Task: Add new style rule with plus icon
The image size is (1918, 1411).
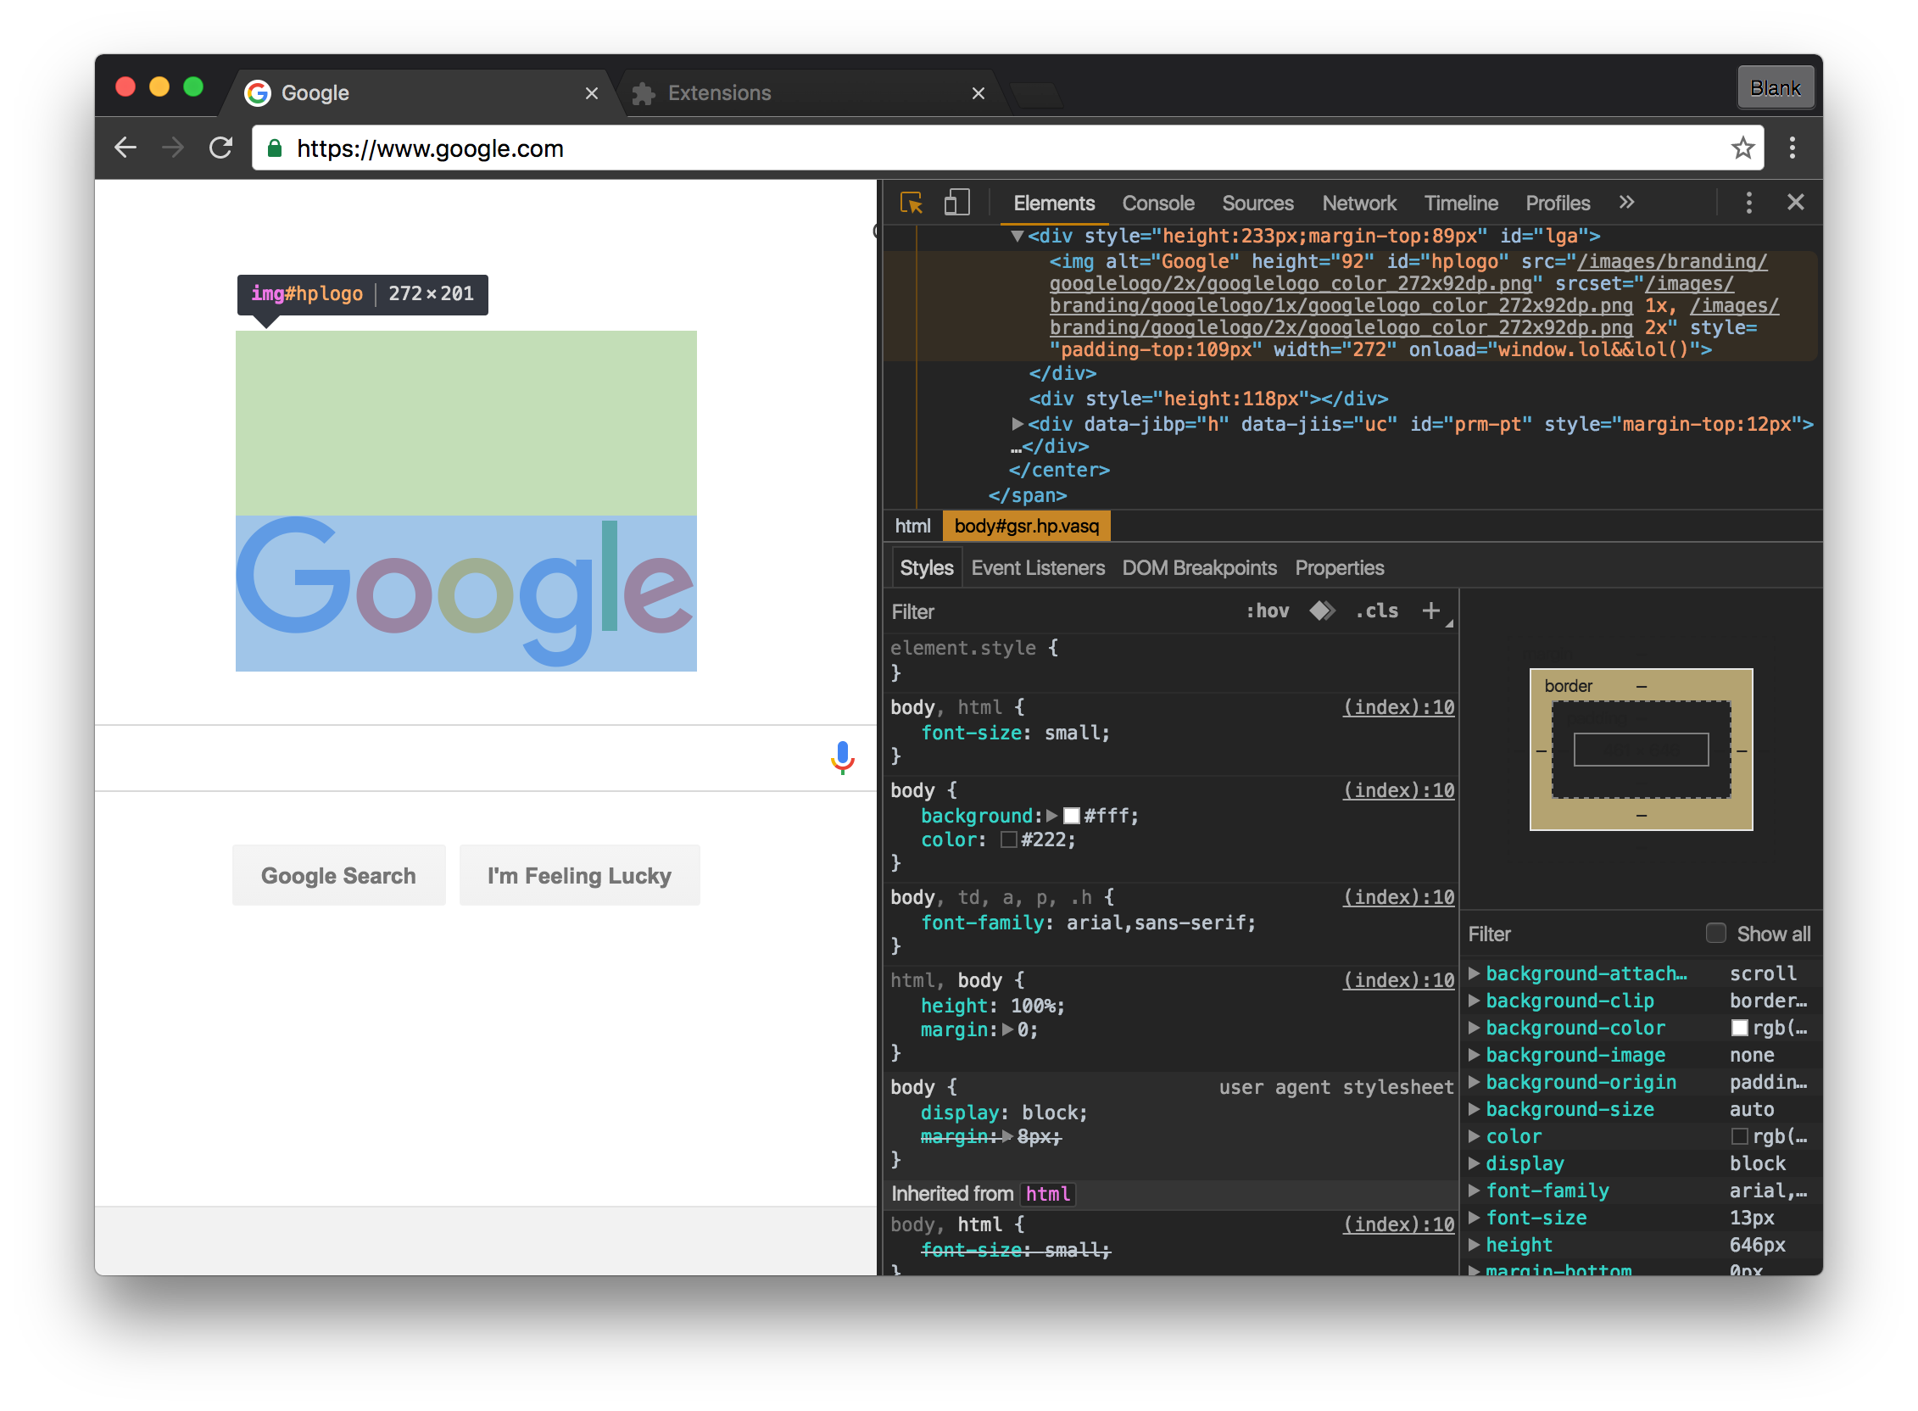Action: click(1431, 611)
